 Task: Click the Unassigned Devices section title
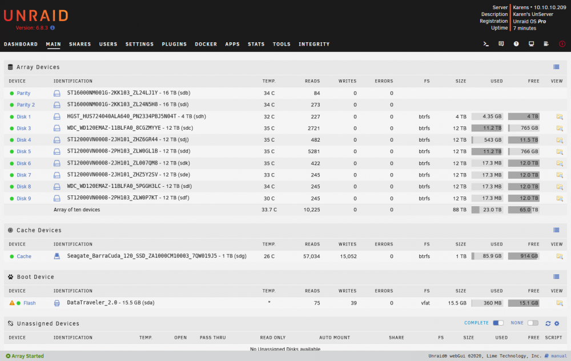(x=48, y=323)
